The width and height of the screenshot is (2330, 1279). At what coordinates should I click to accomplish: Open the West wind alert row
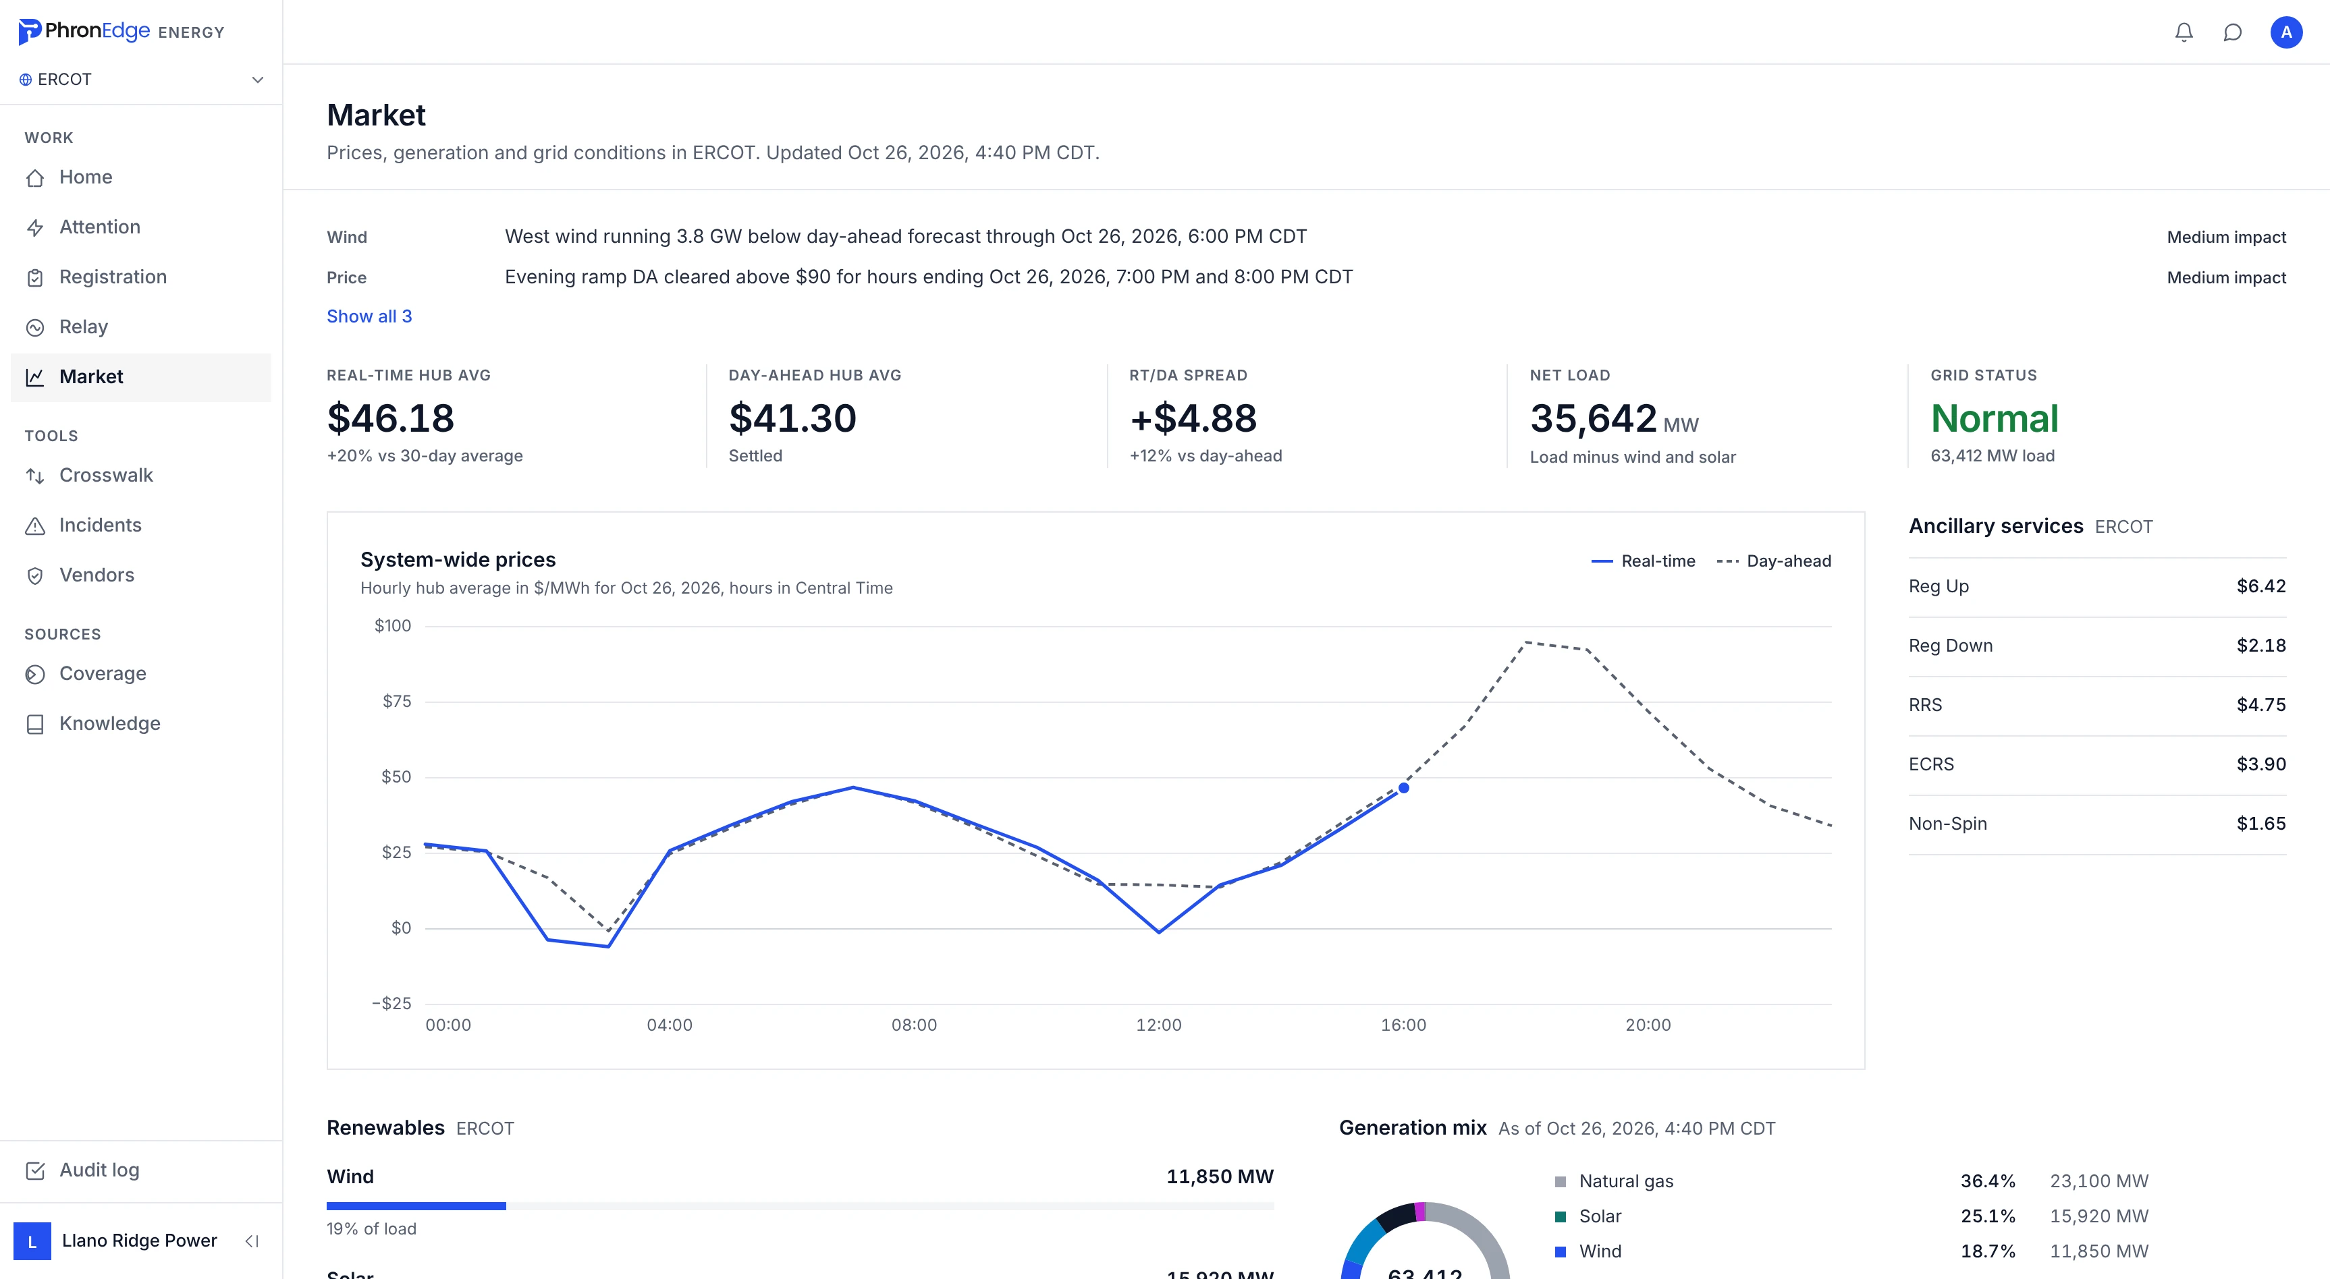click(x=1306, y=237)
